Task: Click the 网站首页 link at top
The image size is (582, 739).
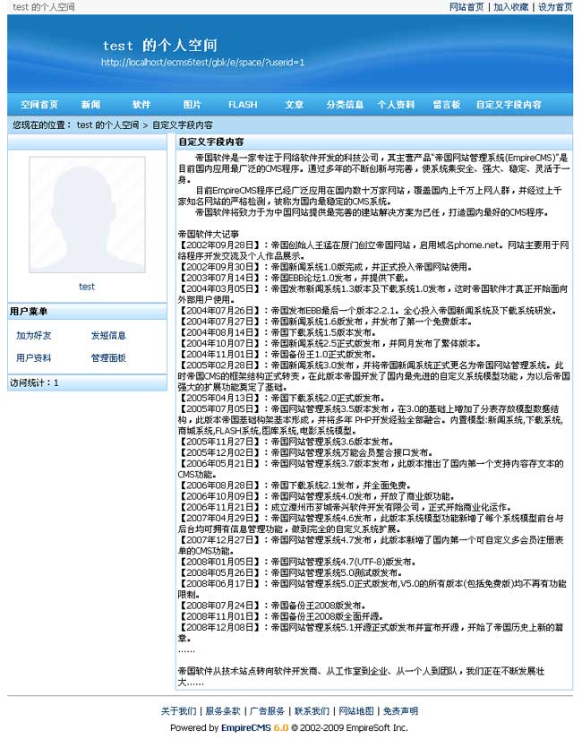Action: (x=466, y=7)
